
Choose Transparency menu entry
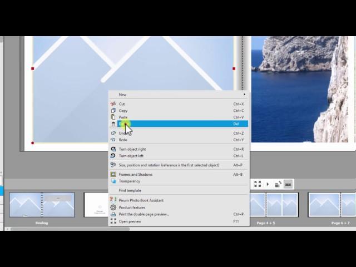point(179,181)
